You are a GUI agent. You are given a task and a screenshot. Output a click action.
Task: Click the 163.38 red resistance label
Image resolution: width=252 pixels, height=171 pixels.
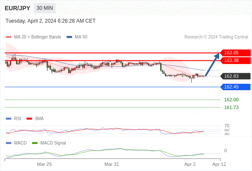tap(235, 60)
